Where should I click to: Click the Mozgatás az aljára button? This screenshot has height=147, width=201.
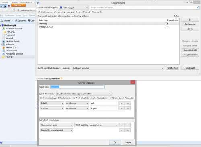[190, 55]
